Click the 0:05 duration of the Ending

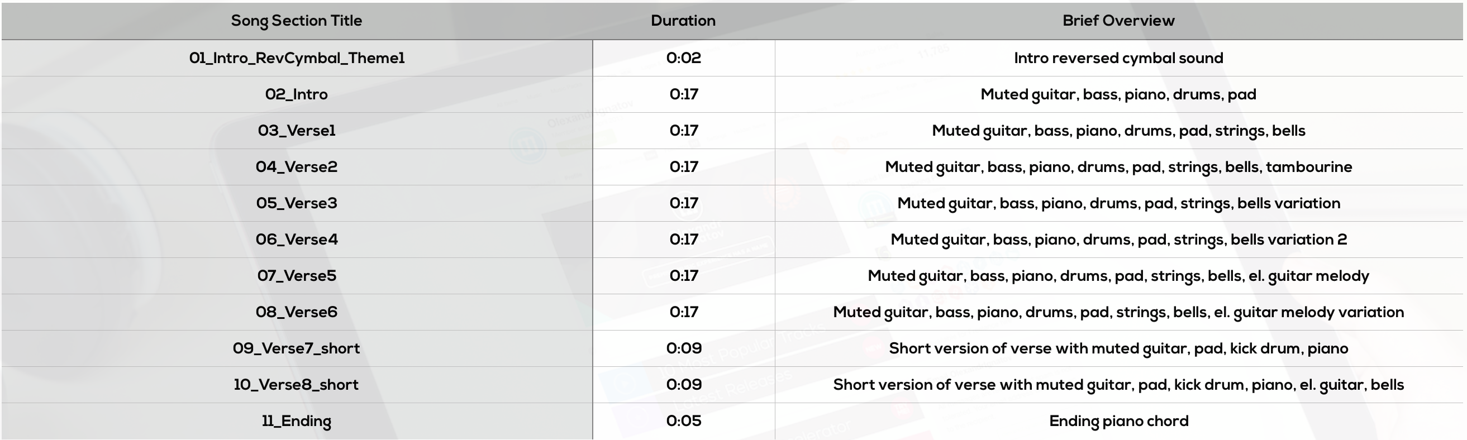[x=683, y=421]
